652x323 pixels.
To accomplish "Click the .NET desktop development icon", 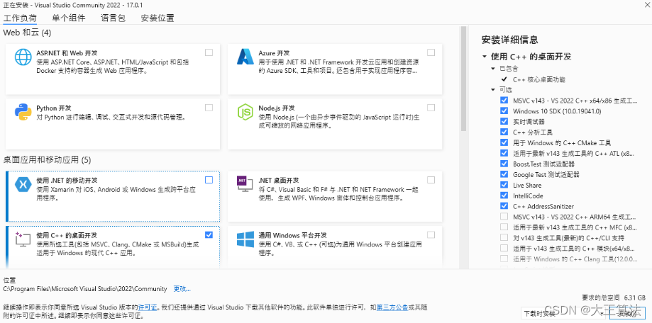I will pyautogui.click(x=245, y=184).
